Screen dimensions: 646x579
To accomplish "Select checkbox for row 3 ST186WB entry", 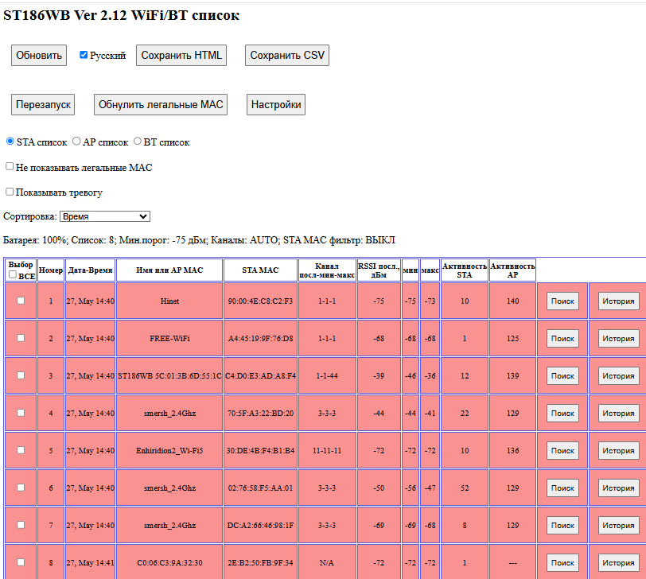I will (21, 375).
